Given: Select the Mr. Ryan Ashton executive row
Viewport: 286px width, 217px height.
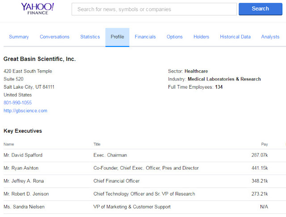Looking at the screenshot, I should (143, 168).
